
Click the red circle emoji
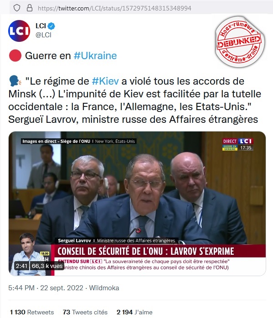click(15, 56)
